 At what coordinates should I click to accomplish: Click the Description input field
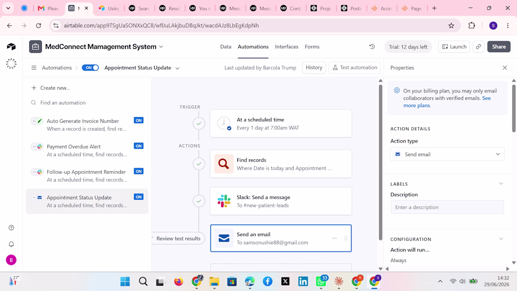(447, 207)
